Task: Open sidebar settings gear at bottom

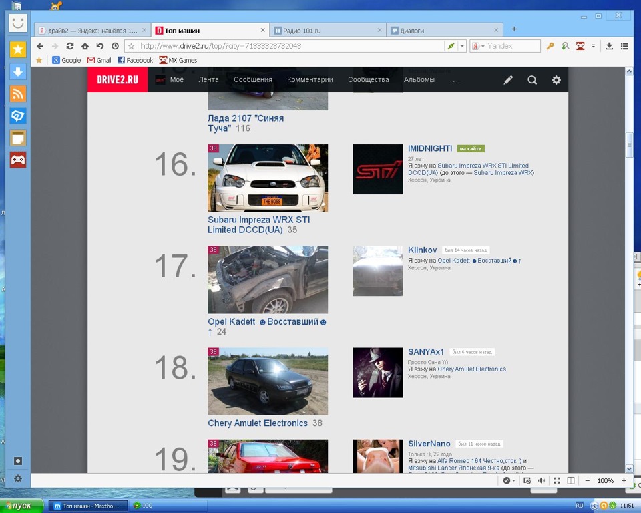Action: coord(17,478)
